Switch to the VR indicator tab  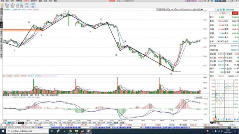pyautogui.click(x=64, y=122)
